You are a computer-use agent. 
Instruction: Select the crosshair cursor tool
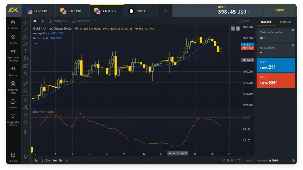point(25,22)
